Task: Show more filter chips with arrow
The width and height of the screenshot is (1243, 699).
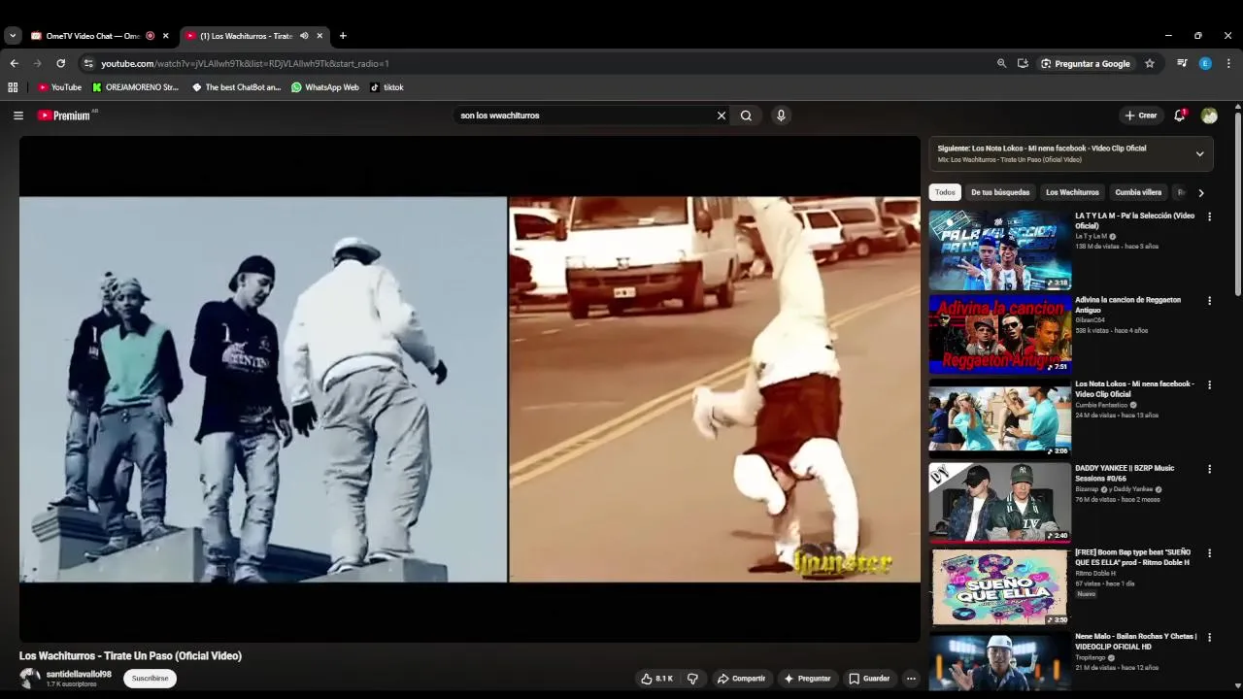Action: tap(1201, 192)
